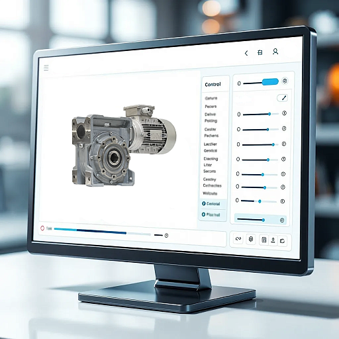Click the document icon in bottom toolbar
Screen dimensions: 339x339
(264, 240)
